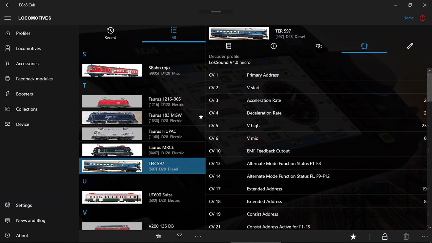432x243 pixels.
Task: Switch to the Recent tab
Action: [110, 33]
